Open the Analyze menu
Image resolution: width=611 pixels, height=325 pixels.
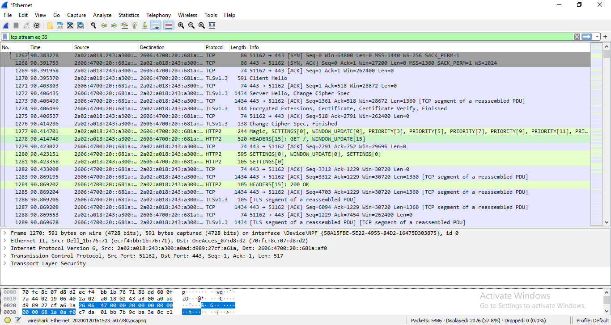pos(102,15)
